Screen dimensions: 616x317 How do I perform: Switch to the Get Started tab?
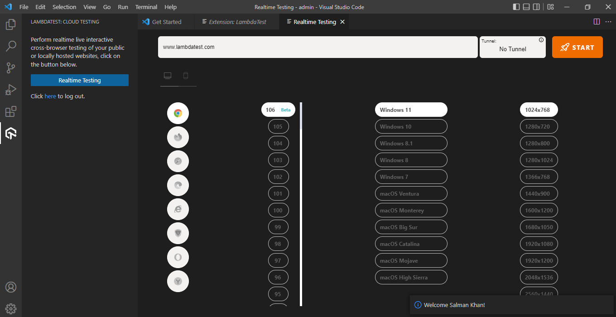click(x=166, y=22)
